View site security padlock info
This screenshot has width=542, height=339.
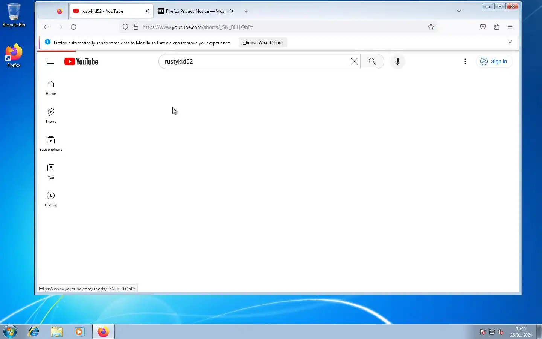click(x=136, y=27)
